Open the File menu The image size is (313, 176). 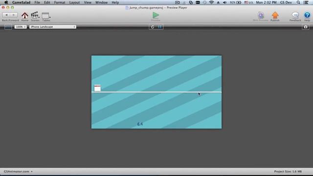click(x=37, y=2)
